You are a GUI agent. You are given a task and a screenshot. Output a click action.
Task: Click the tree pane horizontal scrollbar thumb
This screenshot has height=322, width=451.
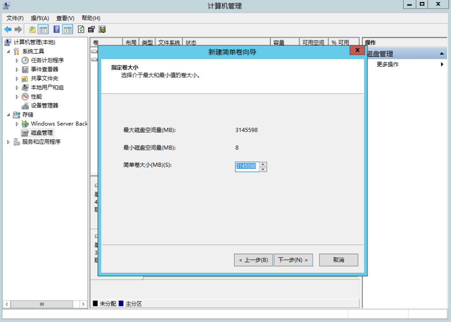tap(42, 304)
